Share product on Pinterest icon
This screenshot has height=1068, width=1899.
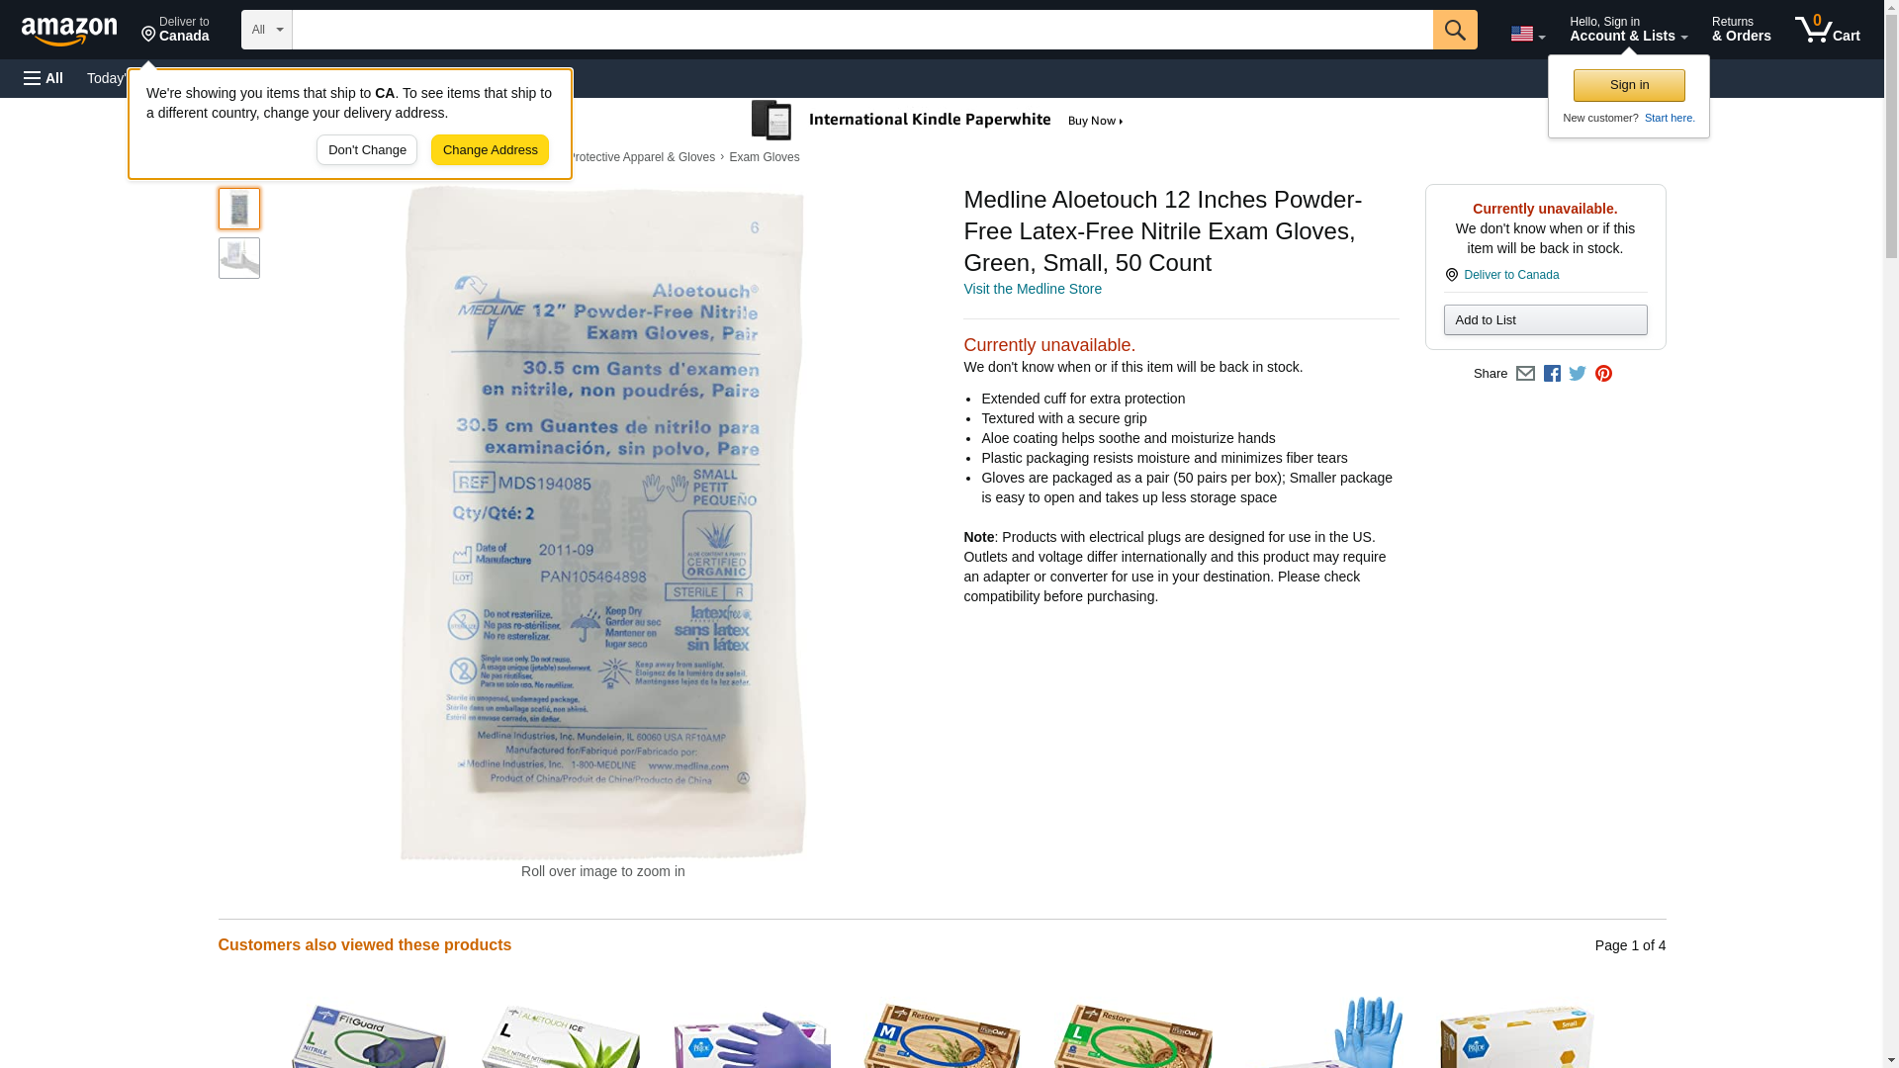[1603, 374]
